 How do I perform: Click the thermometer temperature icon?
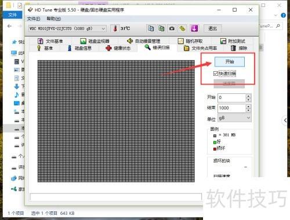click(115, 28)
